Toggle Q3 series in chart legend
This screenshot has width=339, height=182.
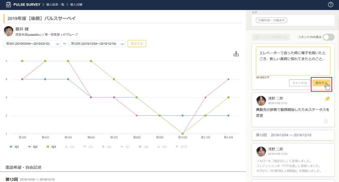51,147
